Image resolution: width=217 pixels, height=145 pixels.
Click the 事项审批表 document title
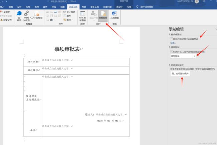click(67, 49)
